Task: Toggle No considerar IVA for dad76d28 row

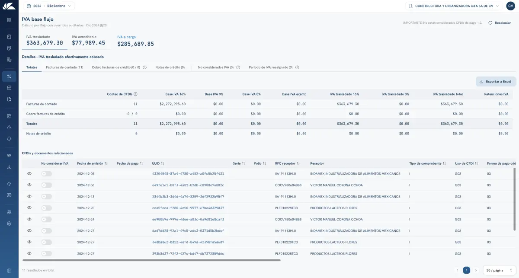Action: (46, 231)
